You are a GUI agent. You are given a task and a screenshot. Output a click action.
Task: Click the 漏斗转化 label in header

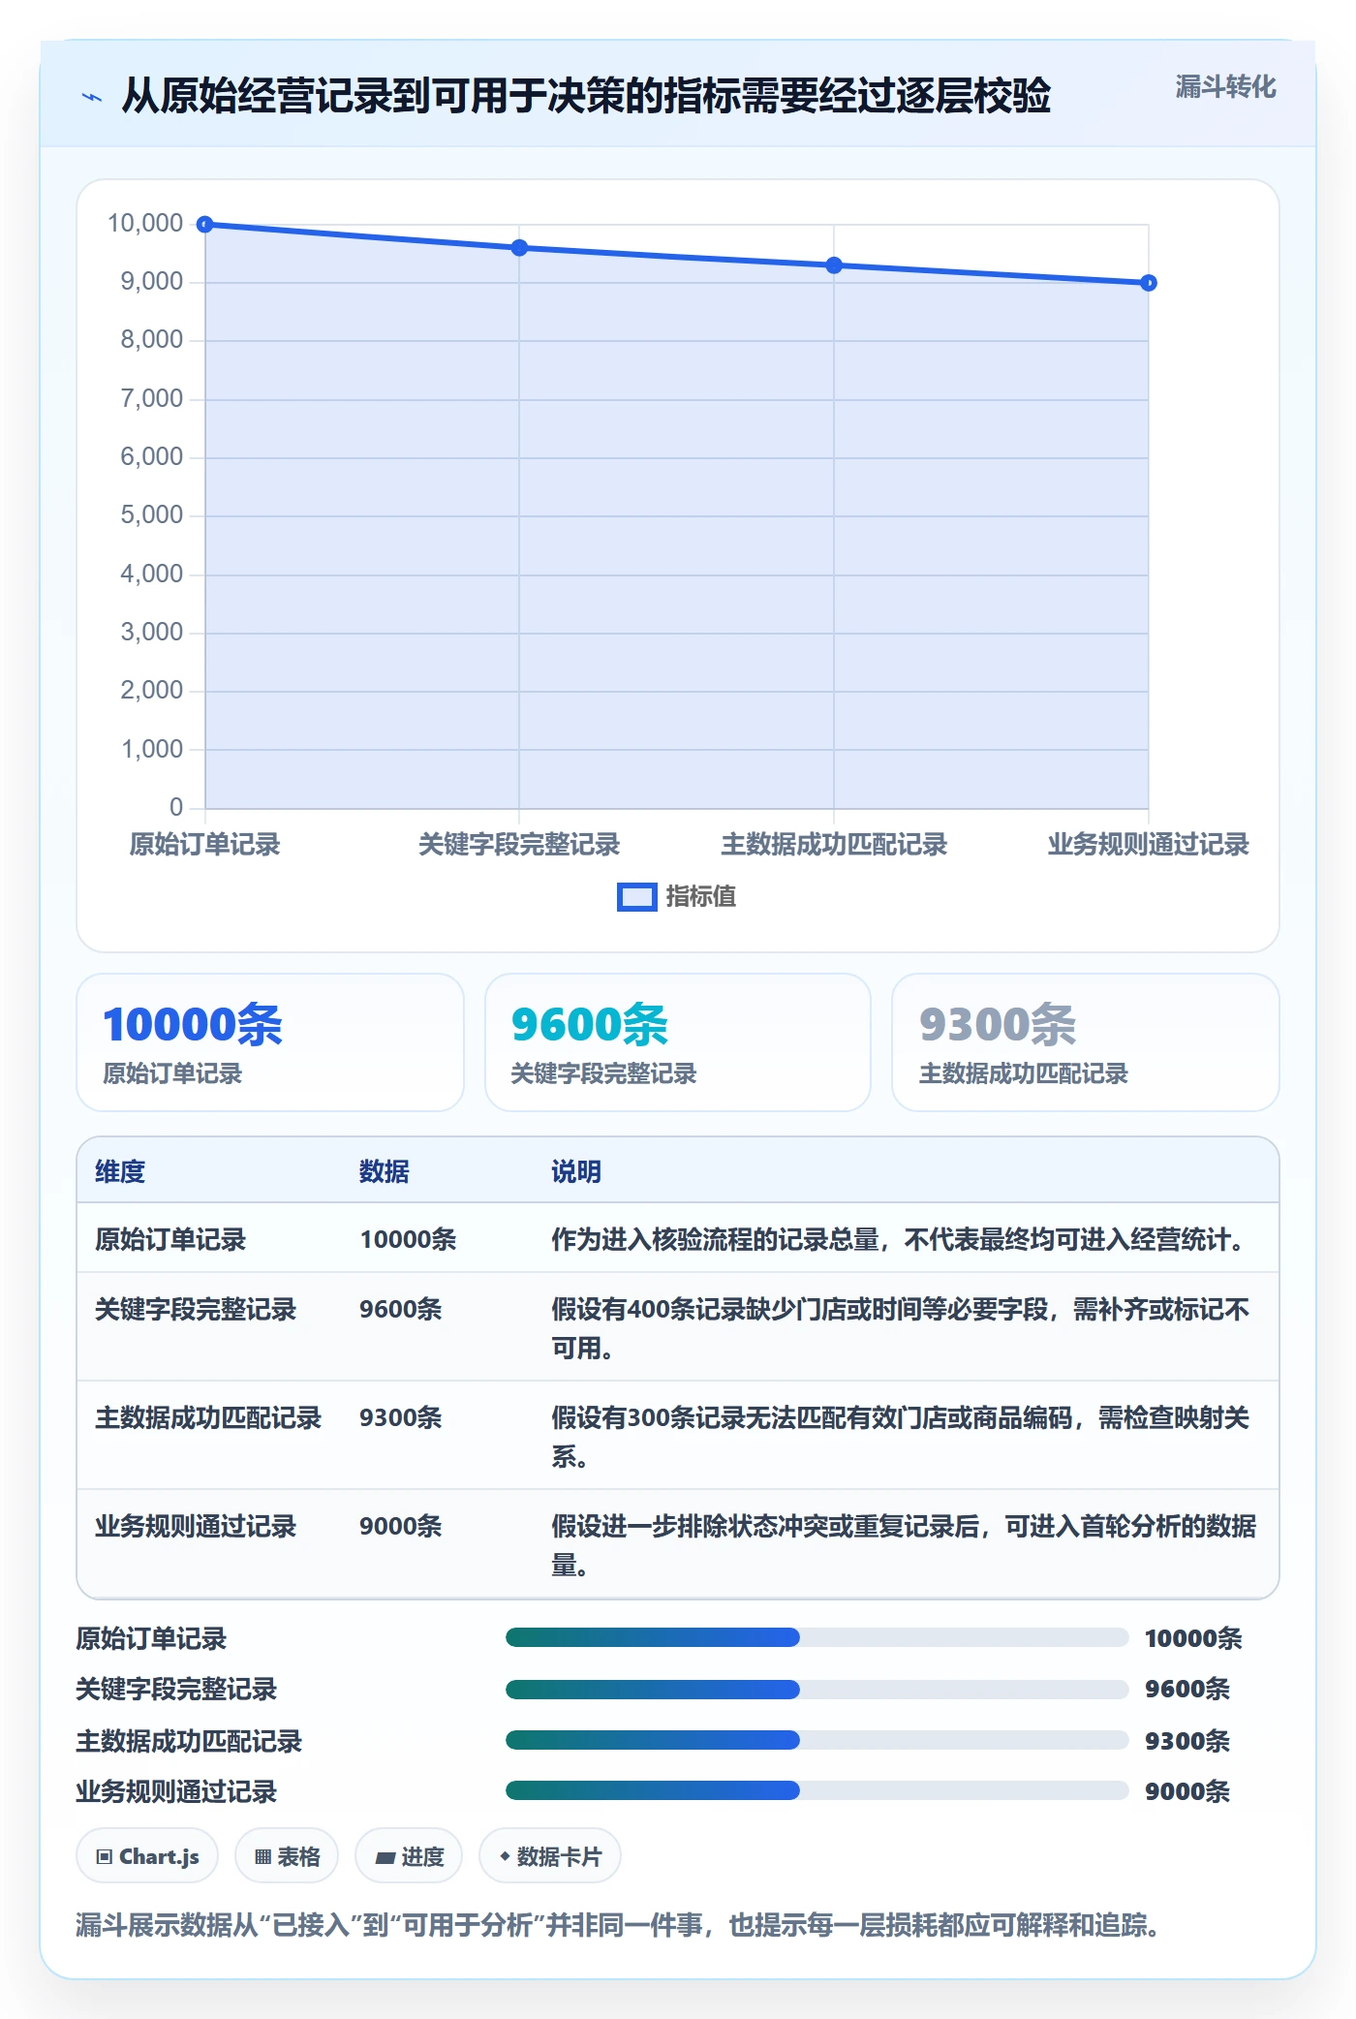click(1225, 87)
